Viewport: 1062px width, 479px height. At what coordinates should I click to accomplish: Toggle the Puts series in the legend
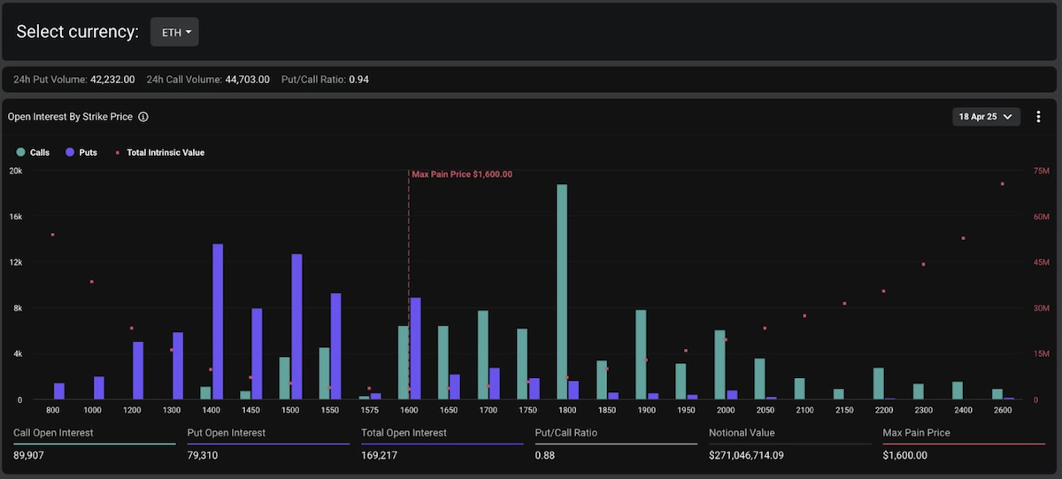click(81, 152)
